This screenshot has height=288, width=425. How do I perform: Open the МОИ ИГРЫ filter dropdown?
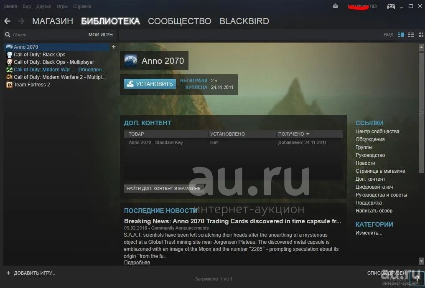coord(101,35)
